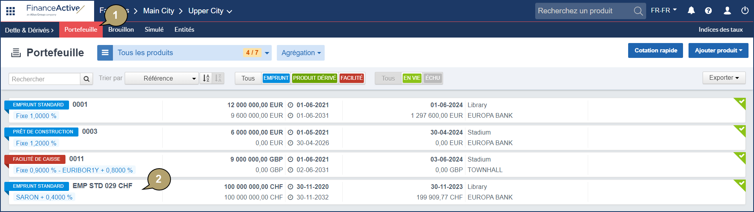The image size is (754, 212).
Task: Switch to the Brouillon tab
Action: click(121, 30)
